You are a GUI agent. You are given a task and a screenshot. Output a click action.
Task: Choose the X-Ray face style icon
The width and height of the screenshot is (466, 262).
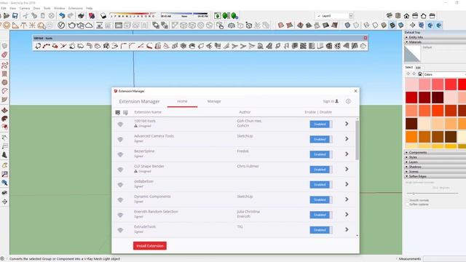coord(347,25)
